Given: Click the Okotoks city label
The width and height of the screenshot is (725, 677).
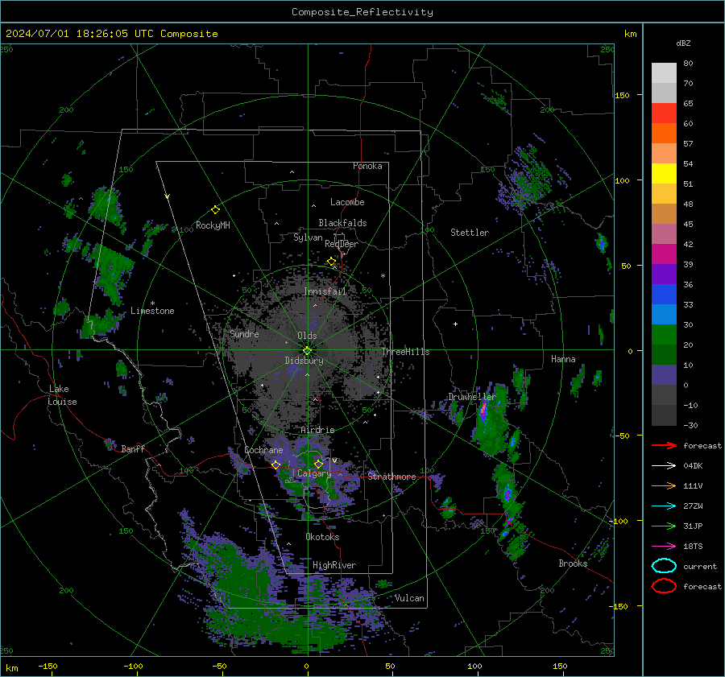Looking at the screenshot, I should point(322,537).
